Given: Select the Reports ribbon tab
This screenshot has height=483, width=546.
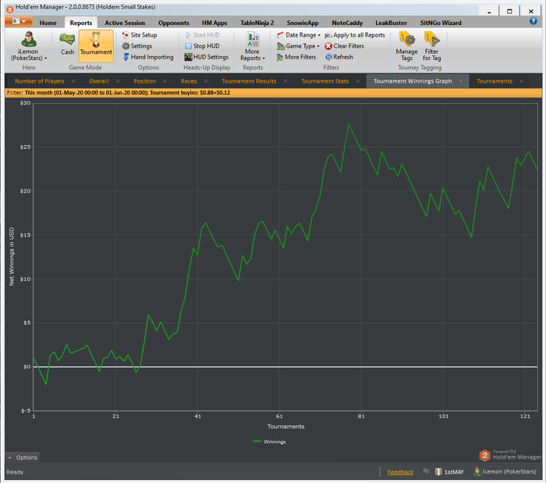Looking at the screenshot, I should [x=81, y=23].
